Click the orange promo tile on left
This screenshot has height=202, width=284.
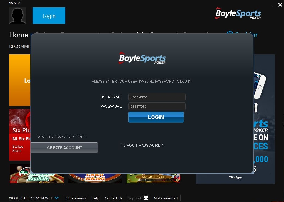click(x=20, y=80)
